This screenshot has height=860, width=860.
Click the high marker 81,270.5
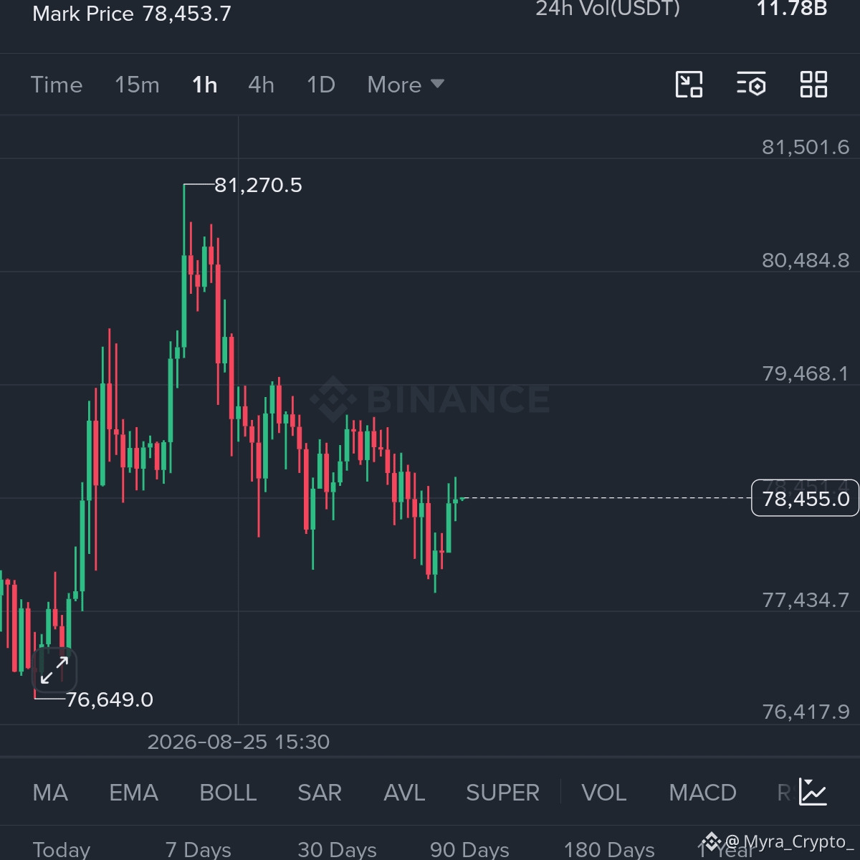click(258, 186)
